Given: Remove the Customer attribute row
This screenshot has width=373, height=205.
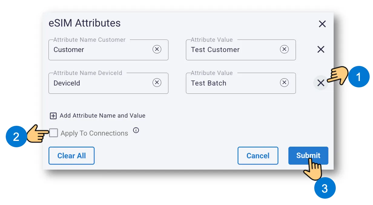Looking at the screenshot, I should point(321,50).
